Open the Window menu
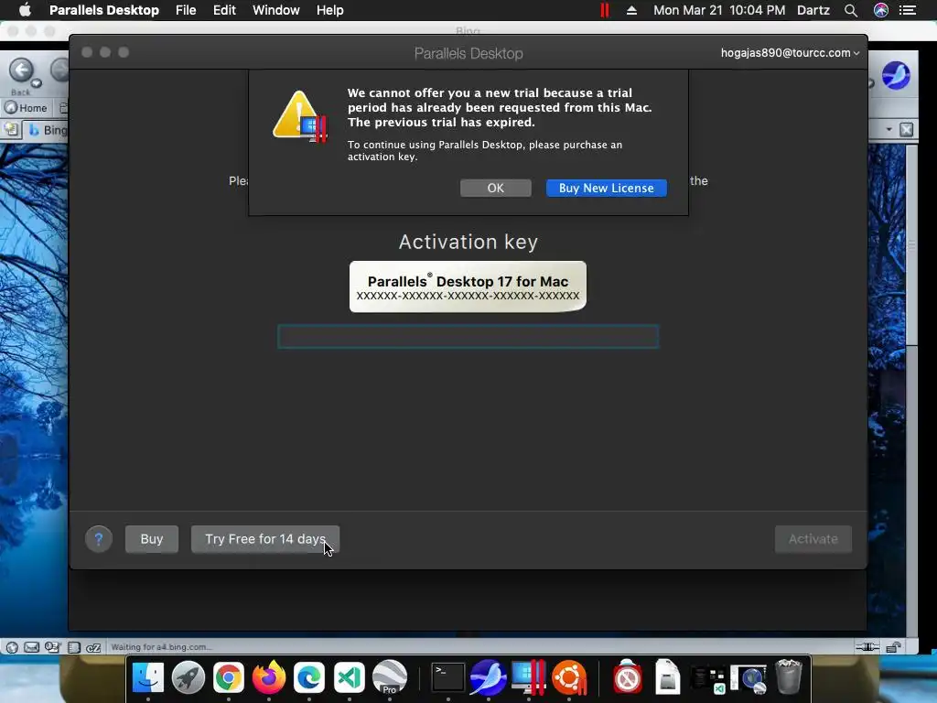Screen dimensions: 937x703 tap(276, 10)
